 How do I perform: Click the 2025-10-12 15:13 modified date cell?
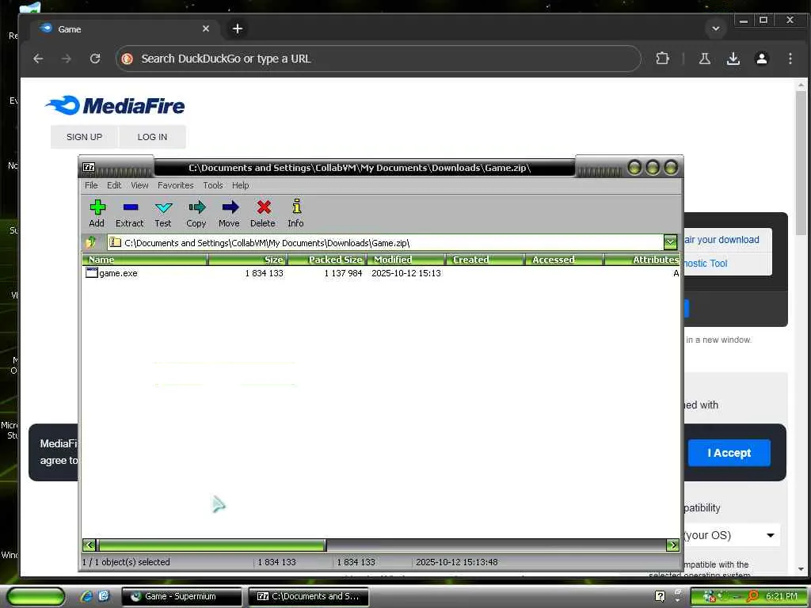(406, 273)
